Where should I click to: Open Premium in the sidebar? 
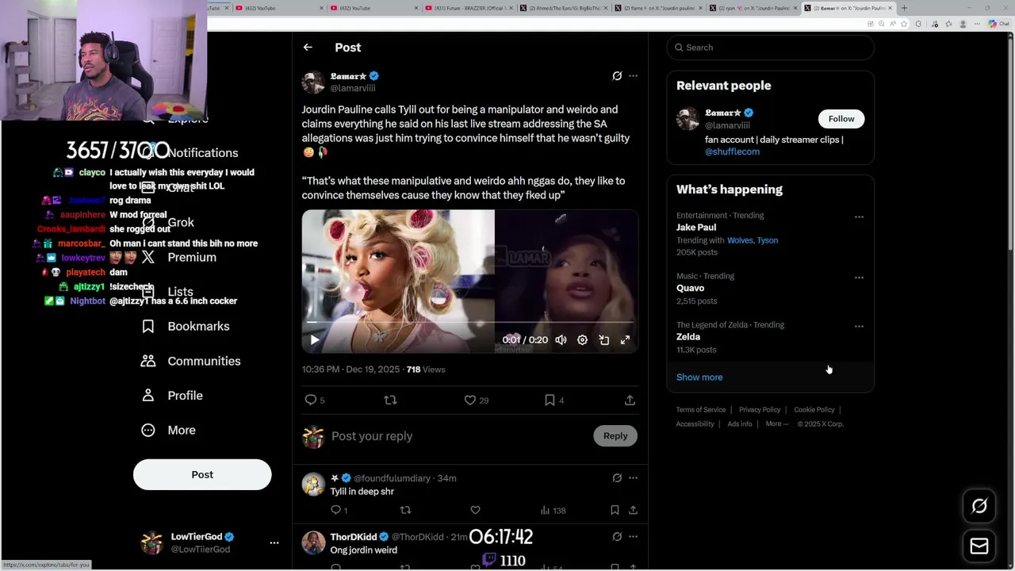coord(180,258)
